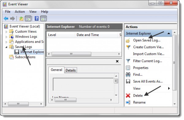Viewport: 184px width, 120px height.
Task: Click the preview pane scroll down arrow
Action: (x=116, y=95)
